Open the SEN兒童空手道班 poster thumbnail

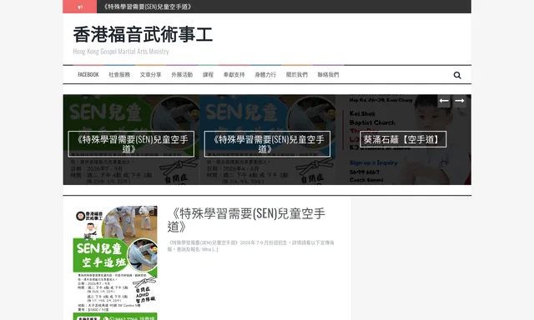[x=115, y=262]
